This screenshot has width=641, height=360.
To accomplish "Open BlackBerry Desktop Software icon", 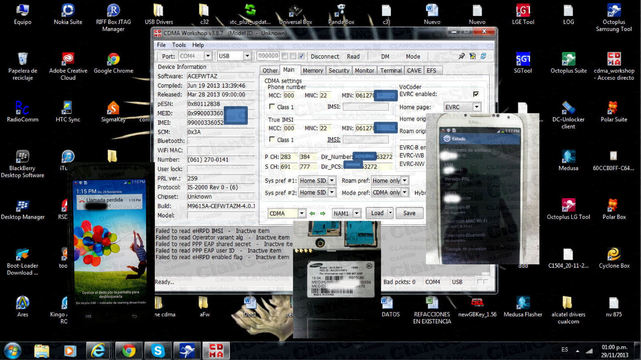I will (x=22, y=164).
